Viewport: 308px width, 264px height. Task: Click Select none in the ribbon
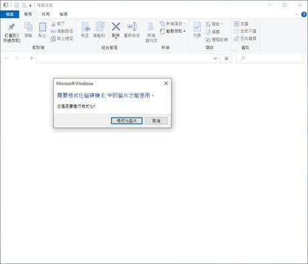coord(245,31)
